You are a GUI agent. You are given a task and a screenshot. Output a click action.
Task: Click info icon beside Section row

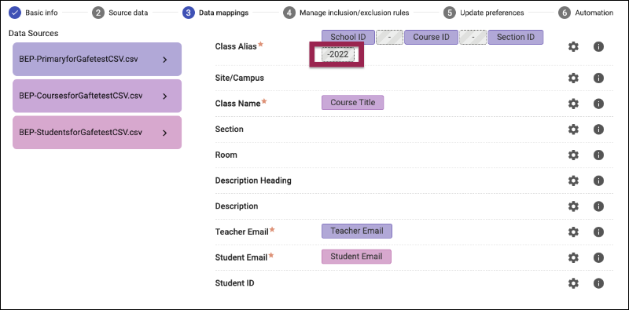[x=598, y=129]
